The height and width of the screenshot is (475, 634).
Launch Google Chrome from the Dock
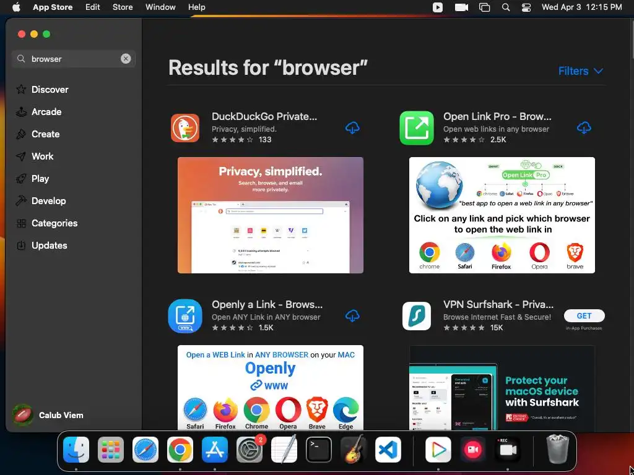pos(180,449)
